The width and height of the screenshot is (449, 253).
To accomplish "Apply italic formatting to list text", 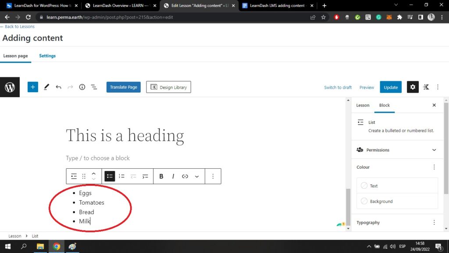I will (x=173, y=176).
